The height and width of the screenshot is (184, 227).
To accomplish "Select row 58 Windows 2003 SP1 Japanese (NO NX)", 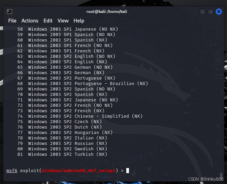I will coord(68,29).
